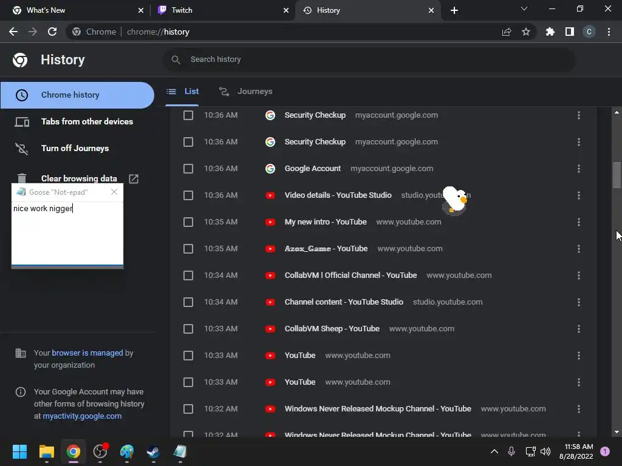Share this page icon in address bar

click(507, 32)
